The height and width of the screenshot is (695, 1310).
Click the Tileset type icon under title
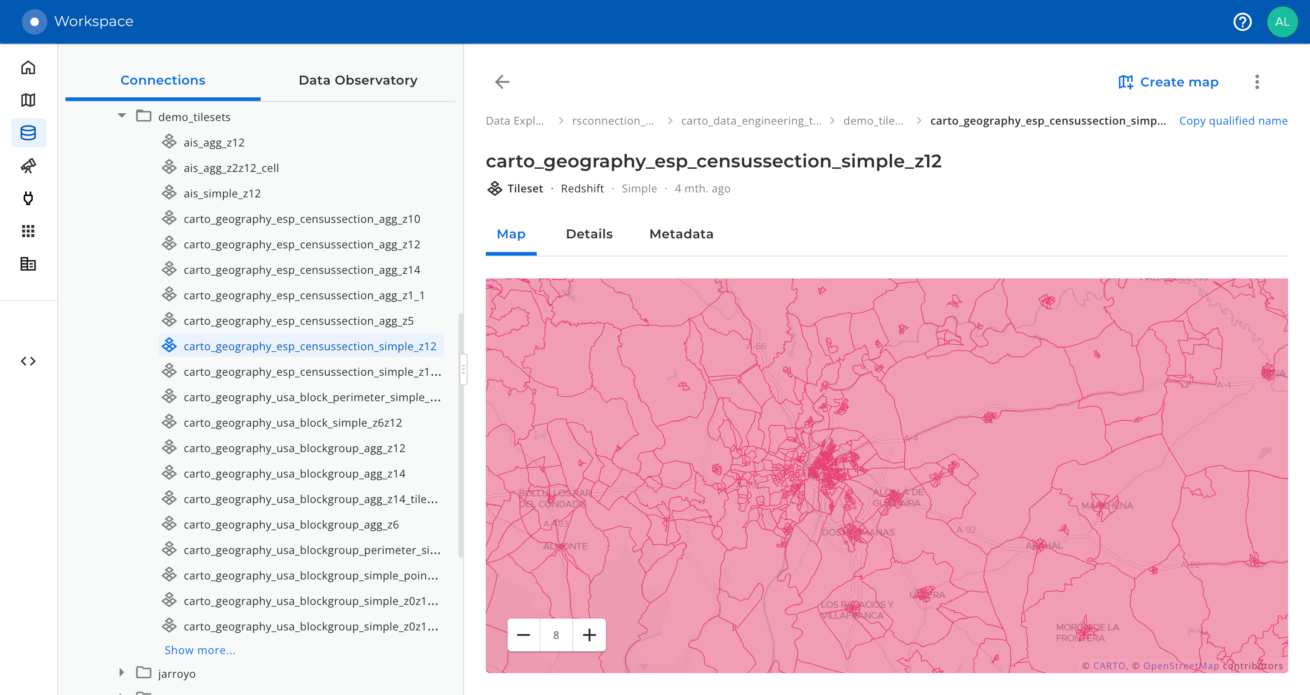pos(494,189)
